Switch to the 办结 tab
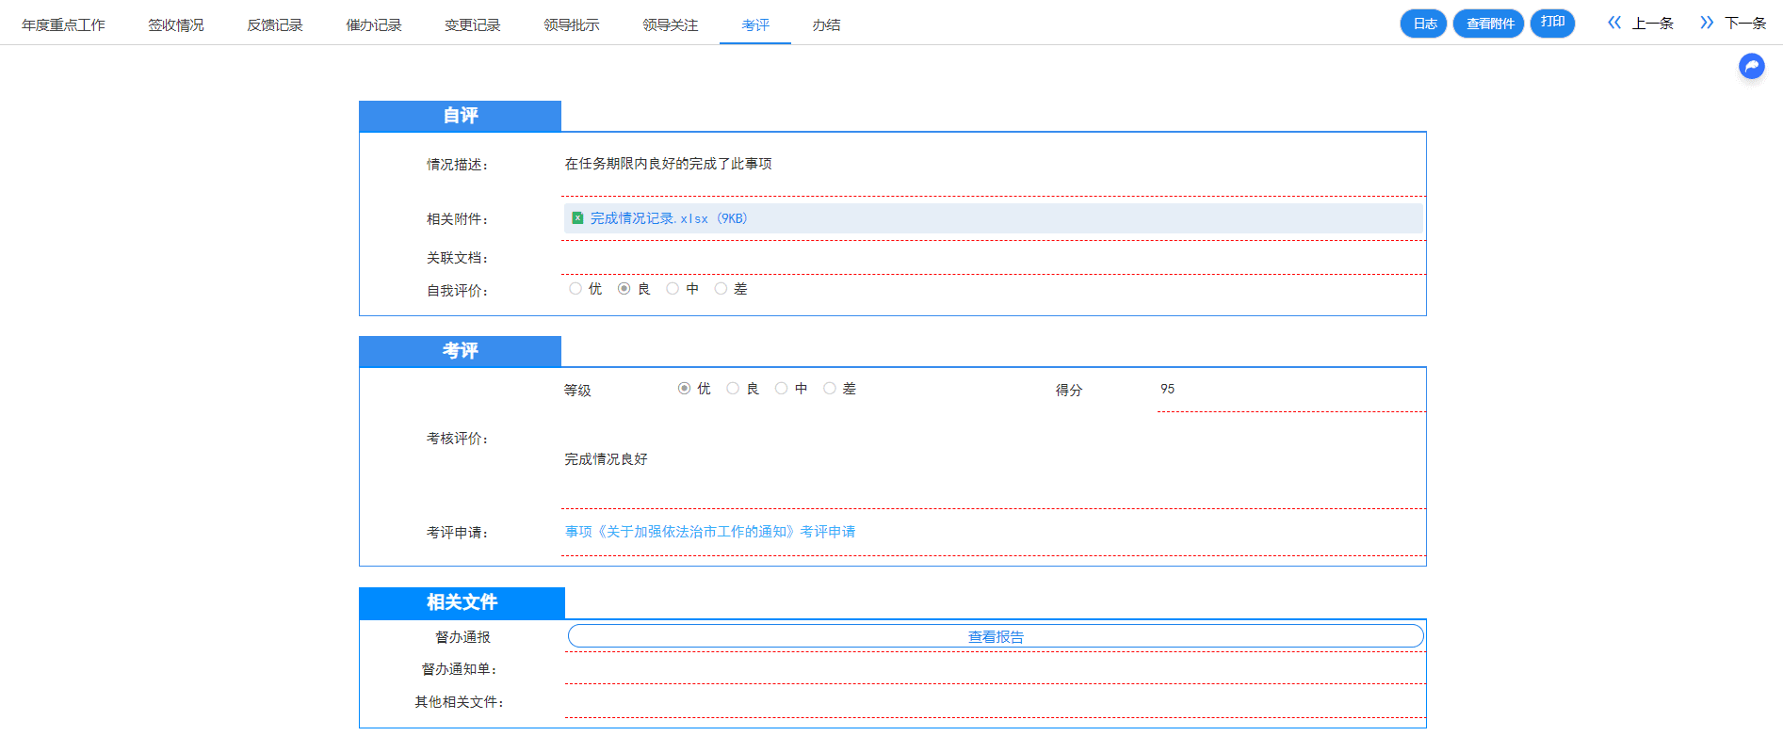This screenshot has height=752, width=1783. [x=826, y=24]
